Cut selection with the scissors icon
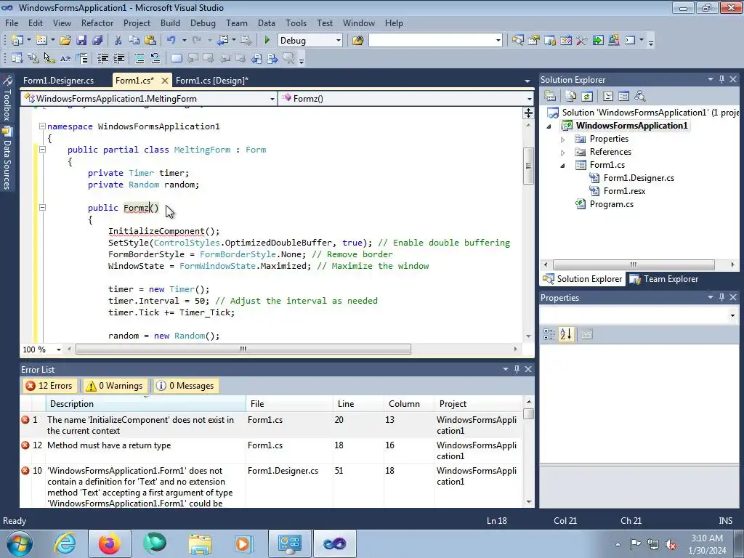 coord(118,41)
